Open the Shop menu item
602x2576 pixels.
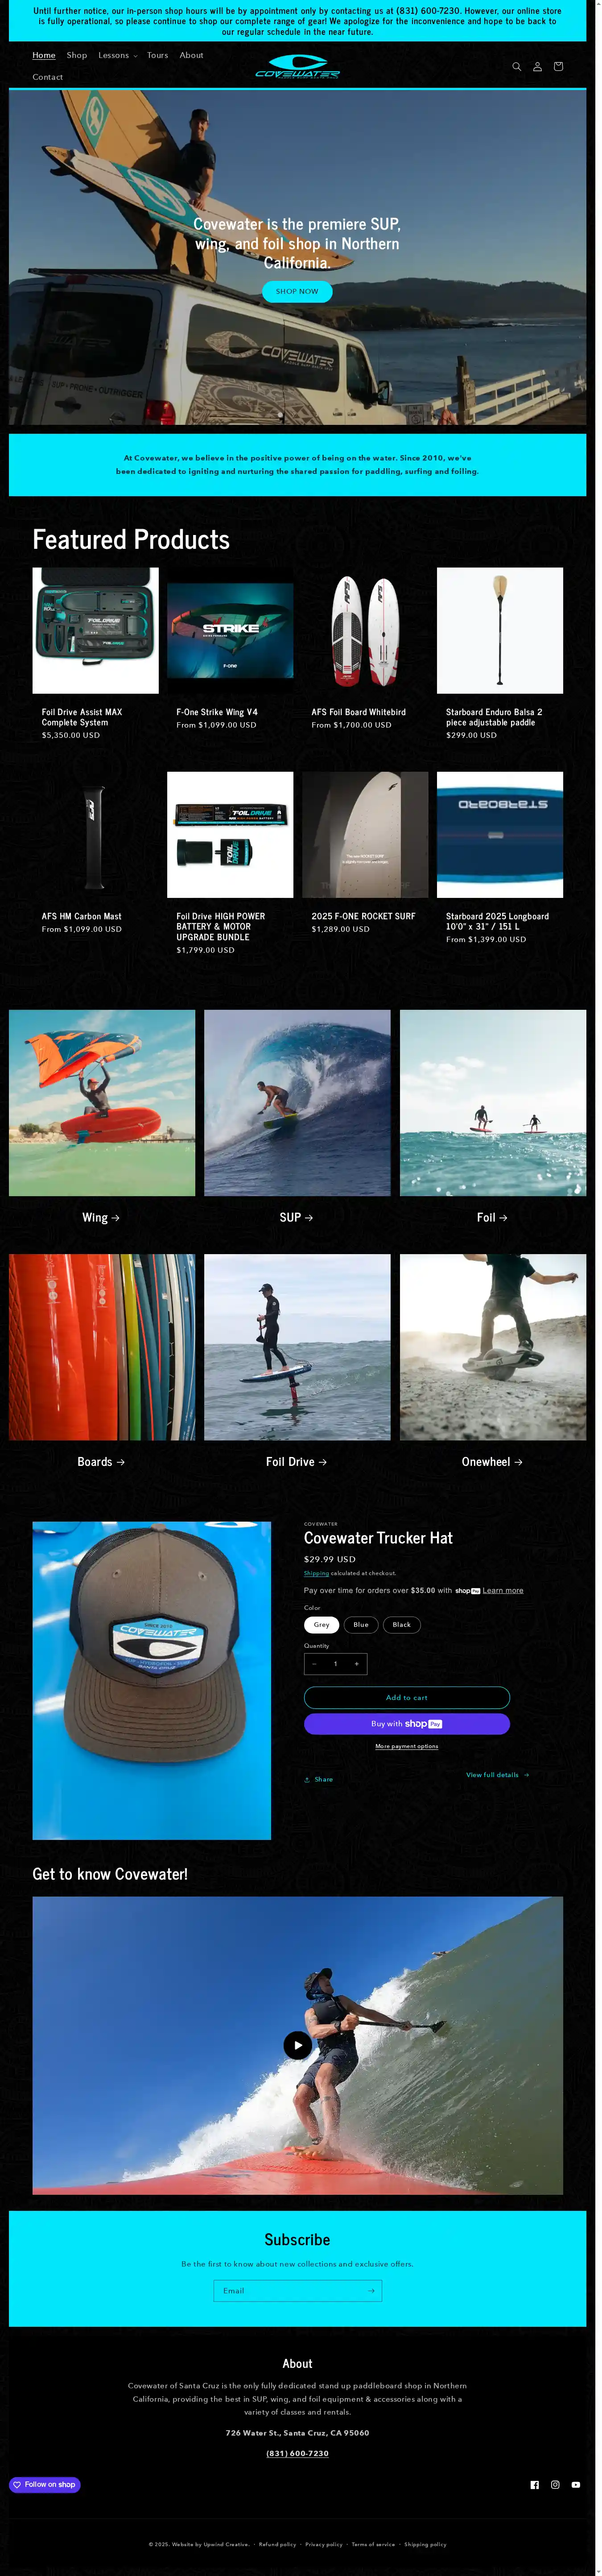(x=77, y=55)
